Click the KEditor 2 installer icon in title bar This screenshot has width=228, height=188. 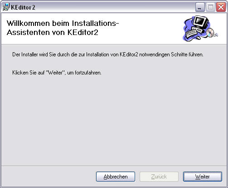[6, 7]
